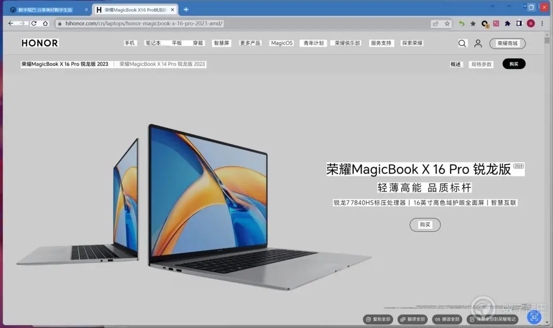Select 荣耀MagicBook X 14 Pro 锐龙版 2023 link
Image resolution: width=553 pixels, height=328 pixels.
click(x=162, y=64)
